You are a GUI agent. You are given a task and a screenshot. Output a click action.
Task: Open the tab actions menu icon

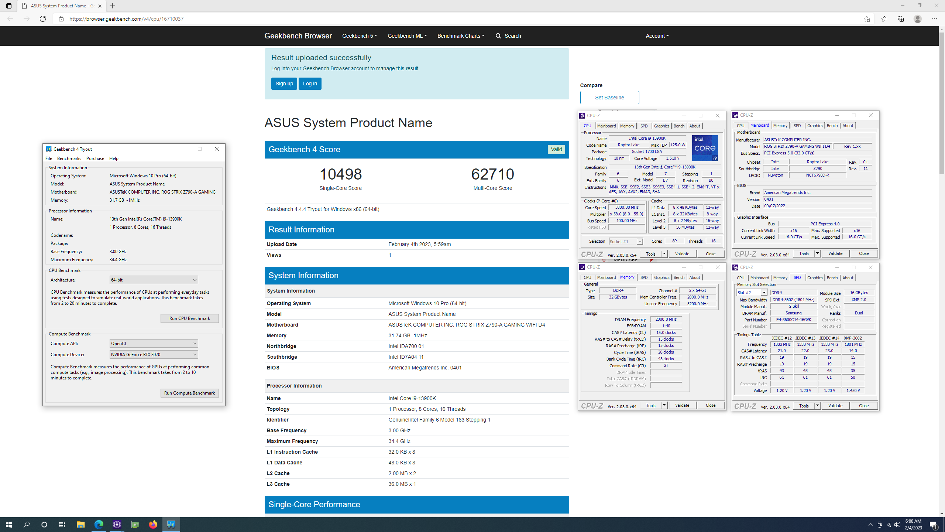pos(9,6)
